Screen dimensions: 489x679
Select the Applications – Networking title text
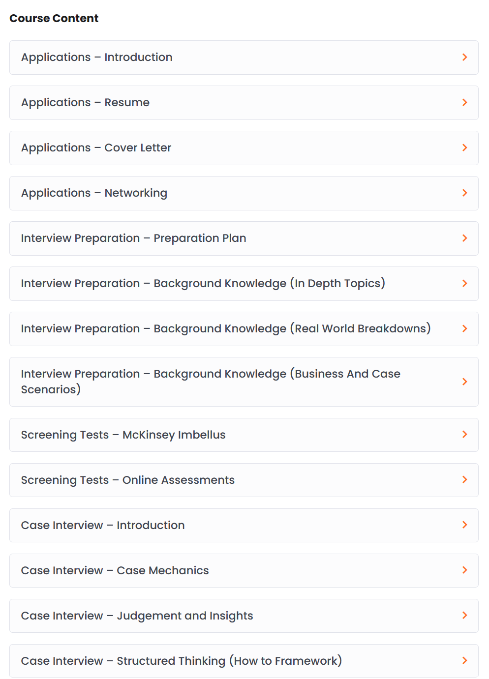click(x=94, y=193)
